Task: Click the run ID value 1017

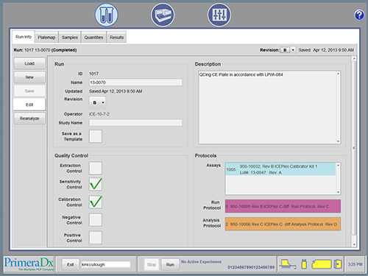Action: tap(93, 74)
